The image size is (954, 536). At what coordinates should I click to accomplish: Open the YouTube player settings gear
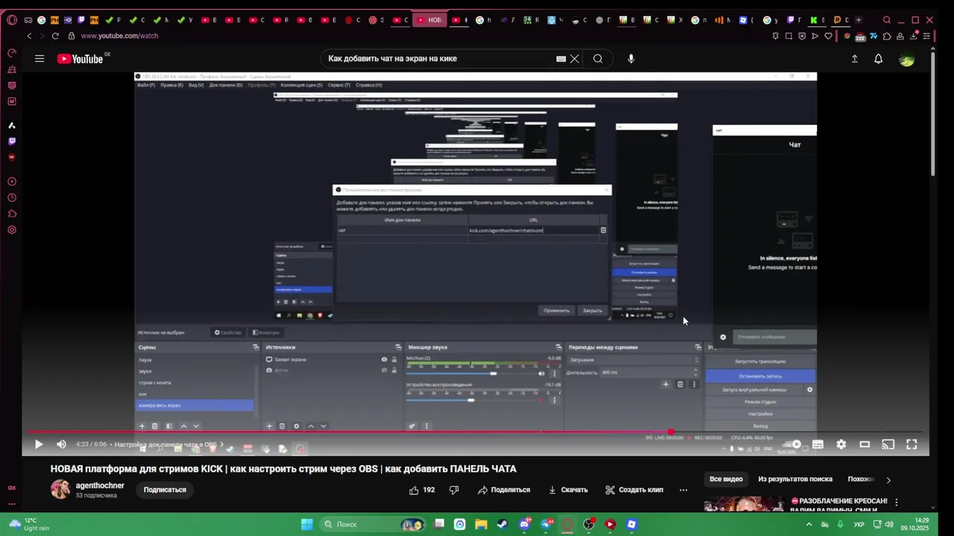(x=841, y=444)
